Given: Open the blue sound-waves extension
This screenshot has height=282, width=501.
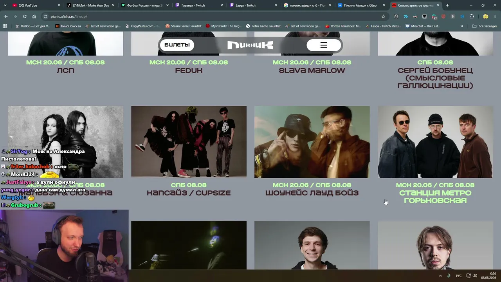Looking at the screenshot, I should point(462,16).
